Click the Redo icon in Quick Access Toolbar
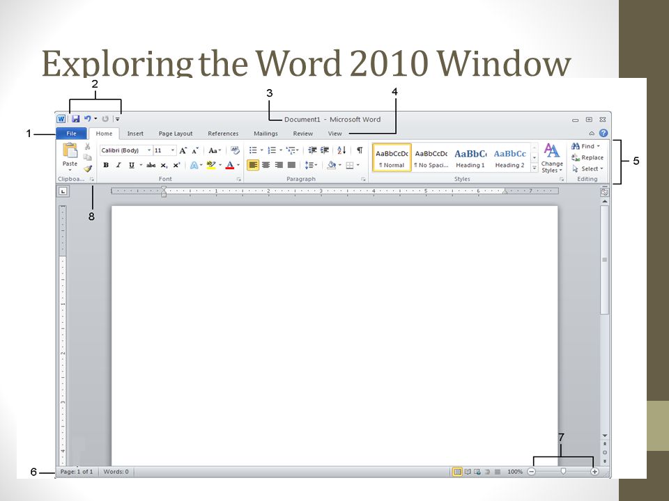 [x=105, y=119]
